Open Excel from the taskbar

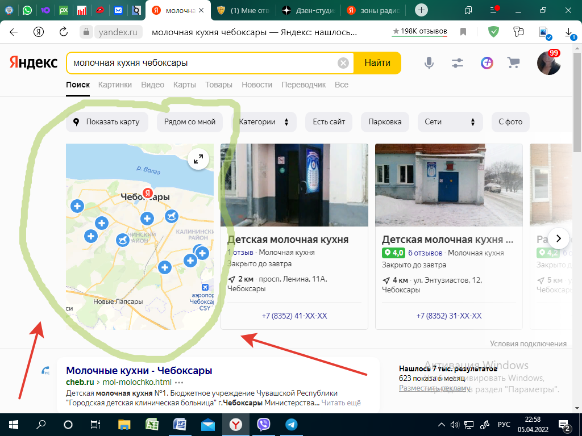(152, 425)
